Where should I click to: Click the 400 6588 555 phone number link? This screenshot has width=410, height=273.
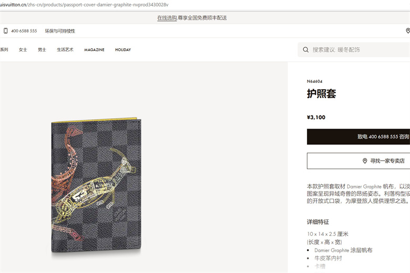(24, 31)
